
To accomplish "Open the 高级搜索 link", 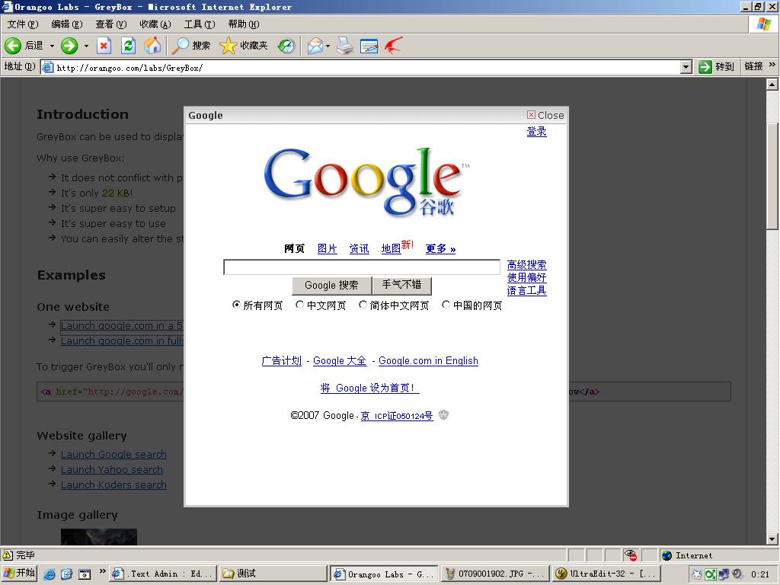I will point(527,264).
